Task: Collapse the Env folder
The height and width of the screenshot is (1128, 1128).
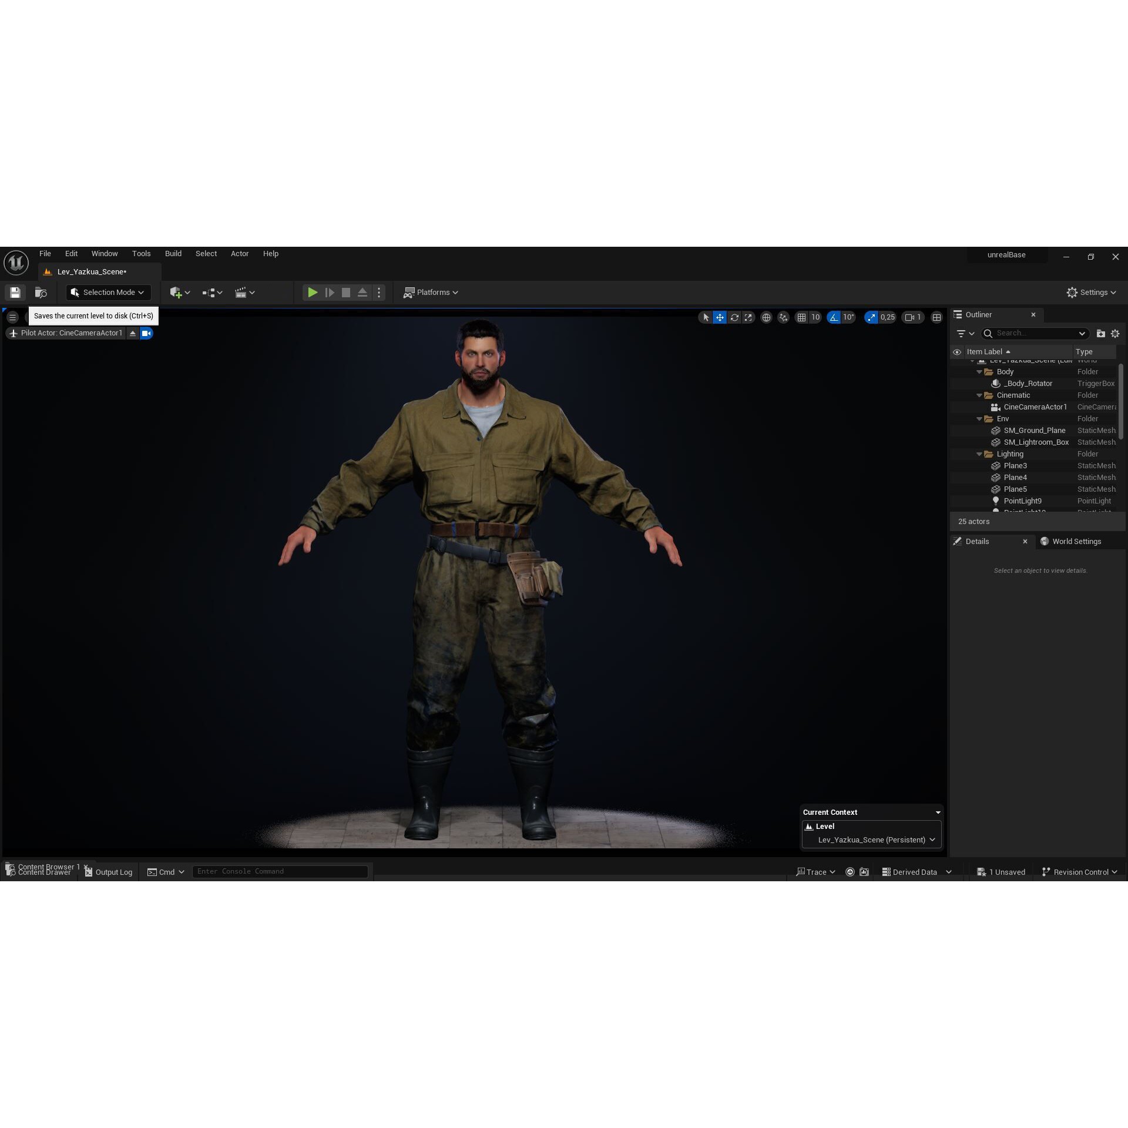Action: point(979,419)
